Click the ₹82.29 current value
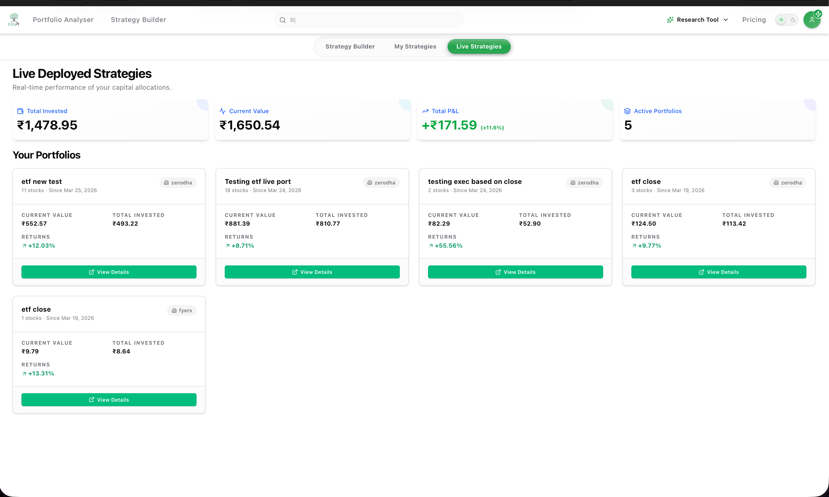The height and width of the screenshot is (497, 829). (x=439, y=223)
